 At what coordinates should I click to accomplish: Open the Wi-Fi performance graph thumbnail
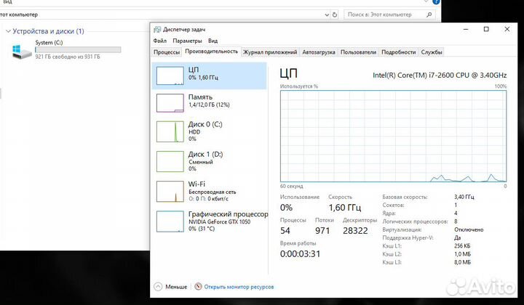(170, 191)
